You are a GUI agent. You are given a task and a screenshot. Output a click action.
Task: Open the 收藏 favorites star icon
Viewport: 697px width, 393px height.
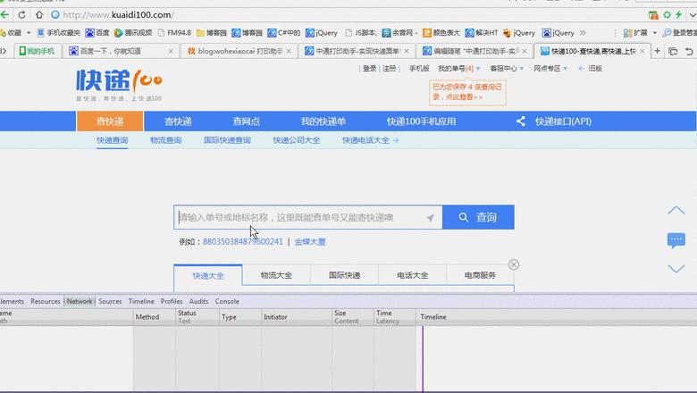point(3,33)
